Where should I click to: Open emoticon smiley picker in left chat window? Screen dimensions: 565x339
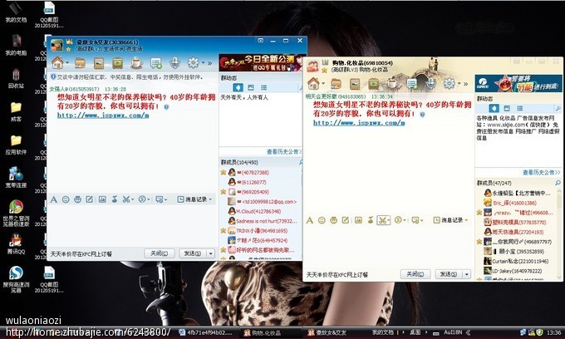66,199
